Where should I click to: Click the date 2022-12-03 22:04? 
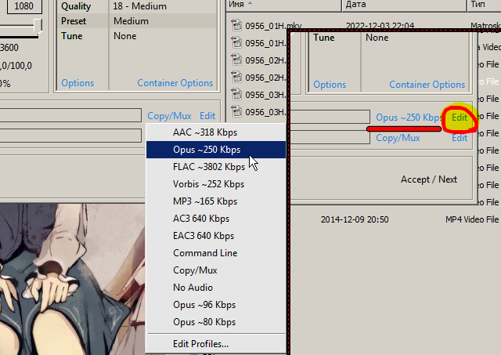point(380,26)
